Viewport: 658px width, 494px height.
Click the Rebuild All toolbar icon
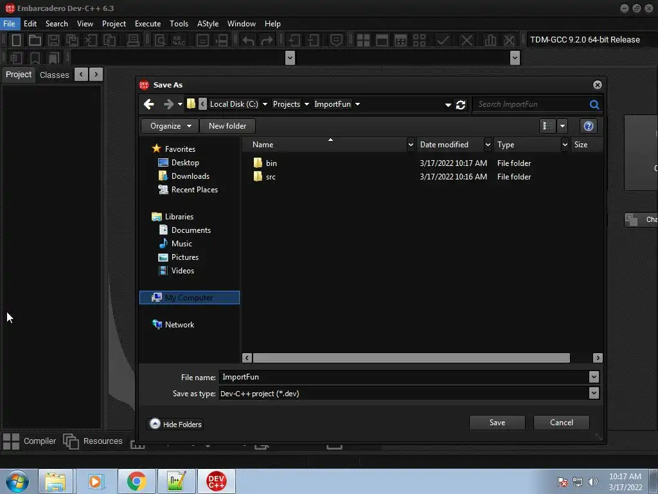coord(419,41)
